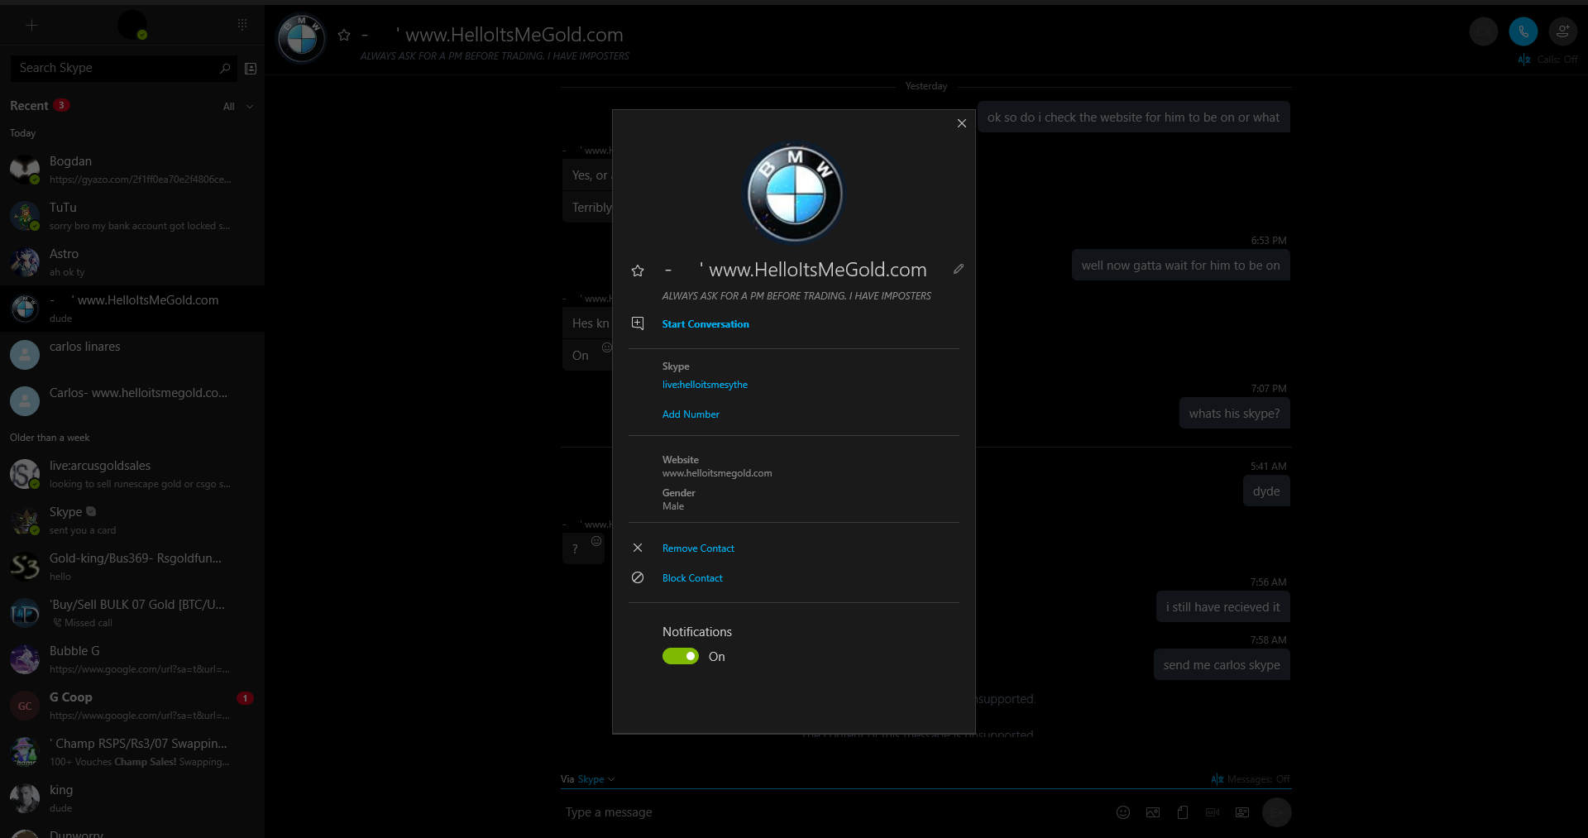The height and width of the screenshot is (838, 1588).
Task: Click Add Number
Action: tap(691, 414)
